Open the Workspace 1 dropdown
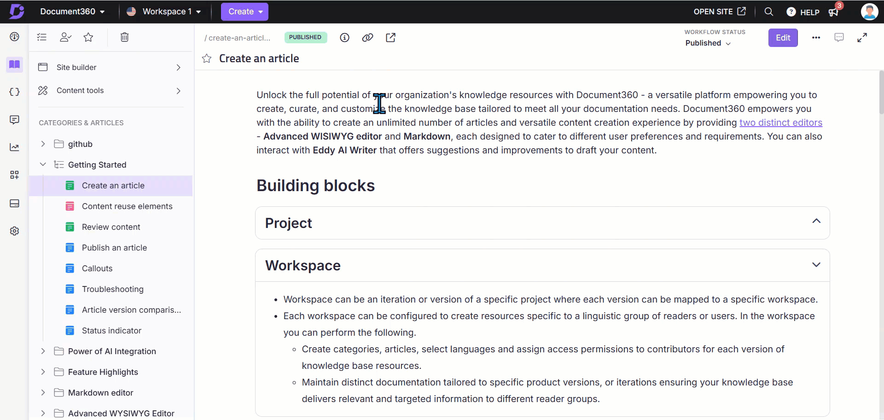The height and width of the screenshot is (420, 884). [164, 12]
